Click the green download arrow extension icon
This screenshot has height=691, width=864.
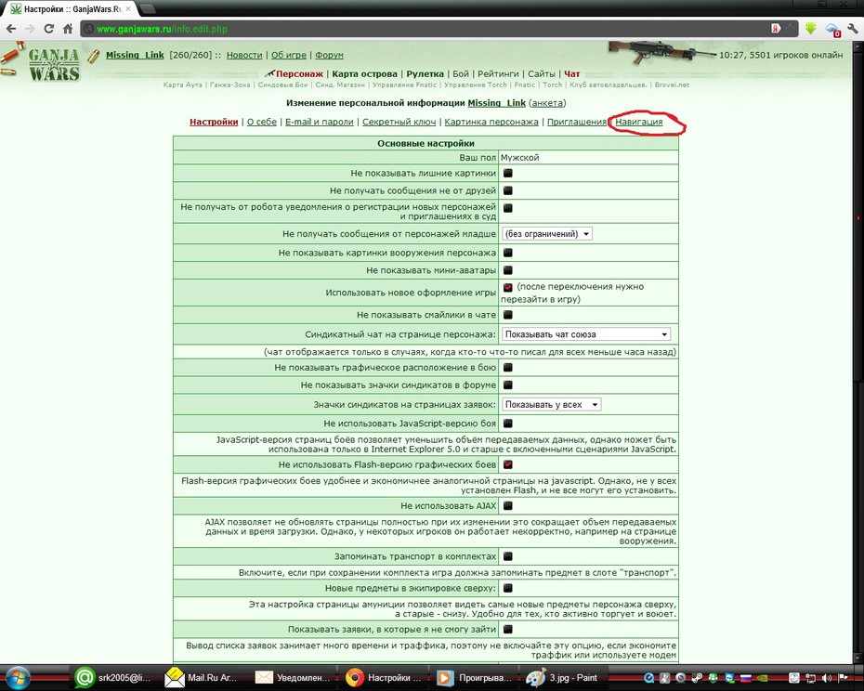810,28
